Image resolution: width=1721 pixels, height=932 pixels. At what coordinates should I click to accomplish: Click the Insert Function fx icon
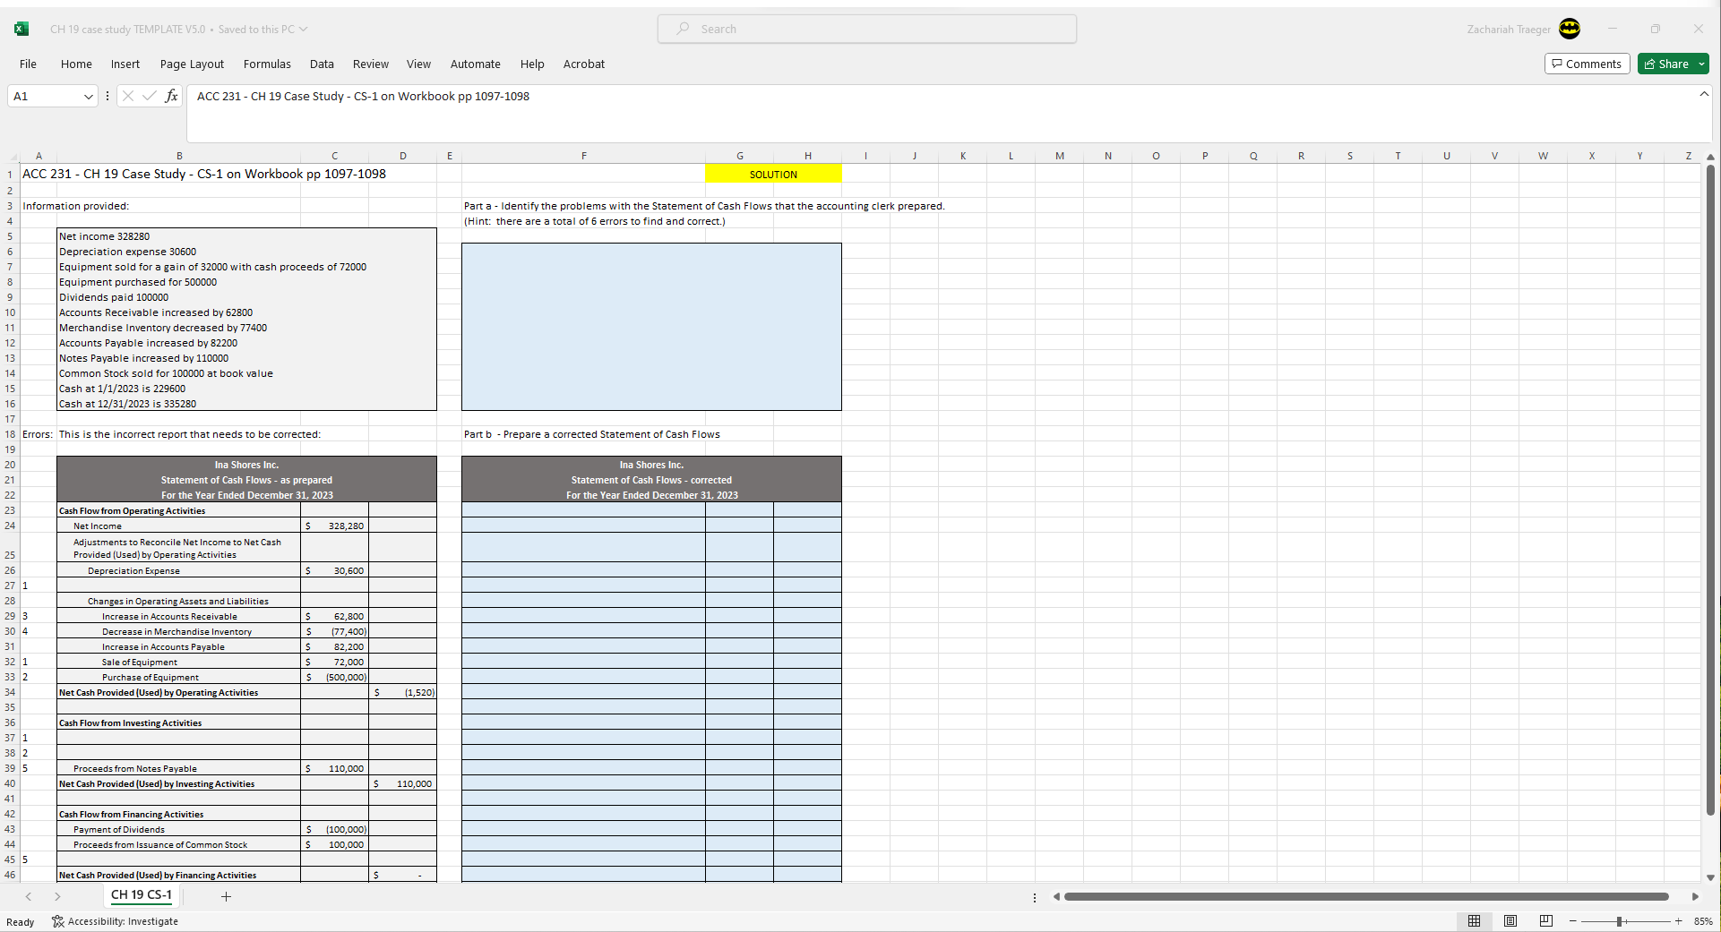(172, 96)
